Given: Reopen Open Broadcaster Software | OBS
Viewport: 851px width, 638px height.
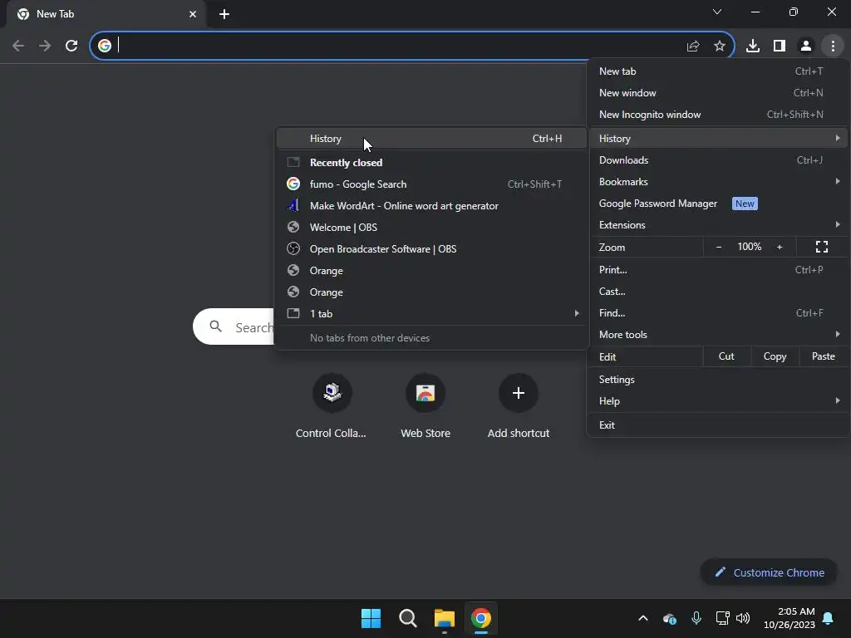Looking at the screenshot, I should [431, 249].
